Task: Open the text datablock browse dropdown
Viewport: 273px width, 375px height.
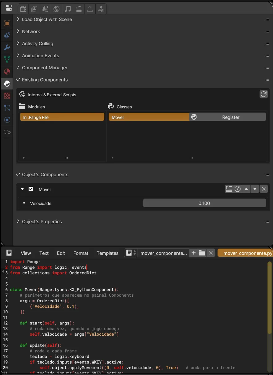Action: pyautogui.click(x=131, y=253)
